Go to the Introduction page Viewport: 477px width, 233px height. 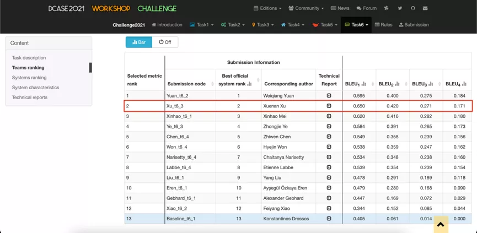point(167,25)
